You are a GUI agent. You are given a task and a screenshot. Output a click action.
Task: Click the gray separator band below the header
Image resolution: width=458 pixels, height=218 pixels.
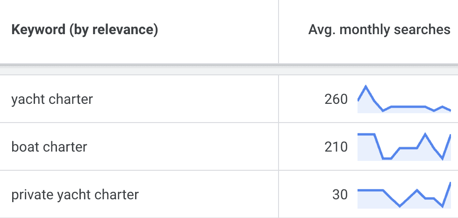click(229, 70)
